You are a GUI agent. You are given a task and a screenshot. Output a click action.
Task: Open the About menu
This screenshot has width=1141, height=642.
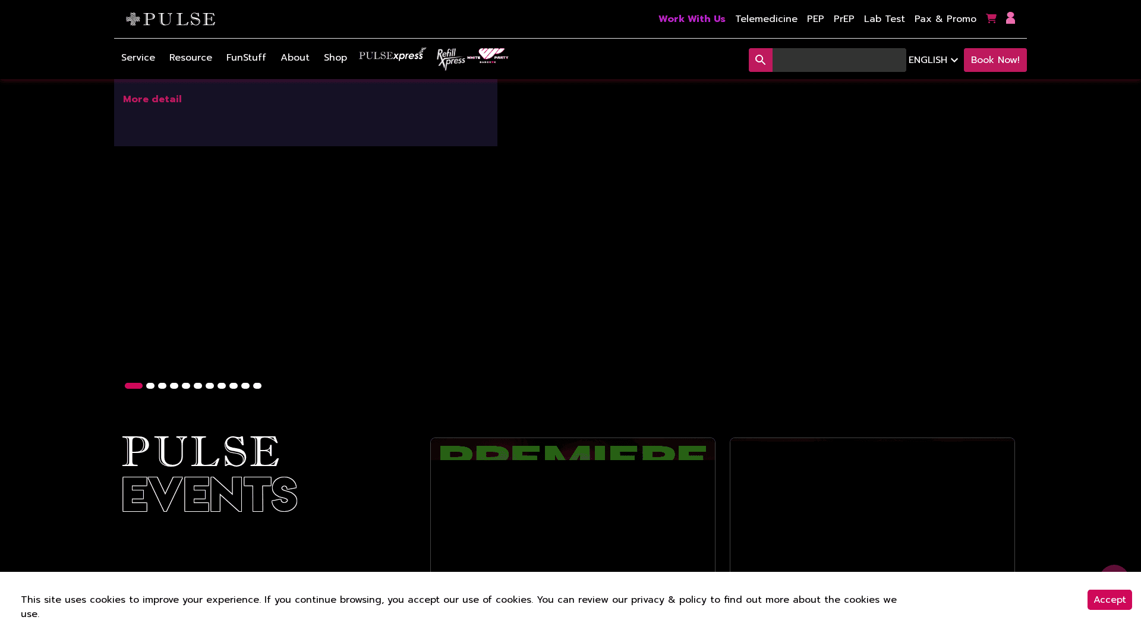295,58
